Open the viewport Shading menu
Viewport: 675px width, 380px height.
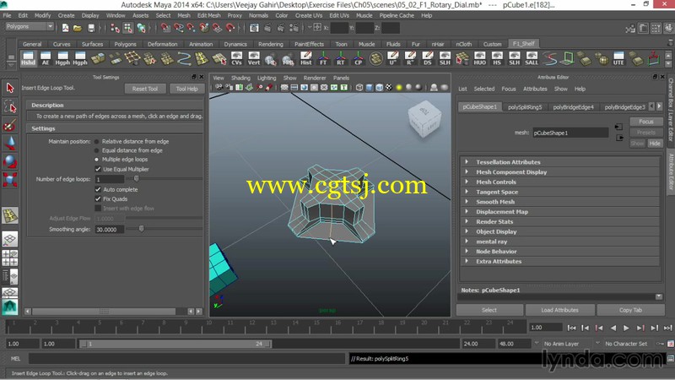pyautogui.click(x=240, y=78)
